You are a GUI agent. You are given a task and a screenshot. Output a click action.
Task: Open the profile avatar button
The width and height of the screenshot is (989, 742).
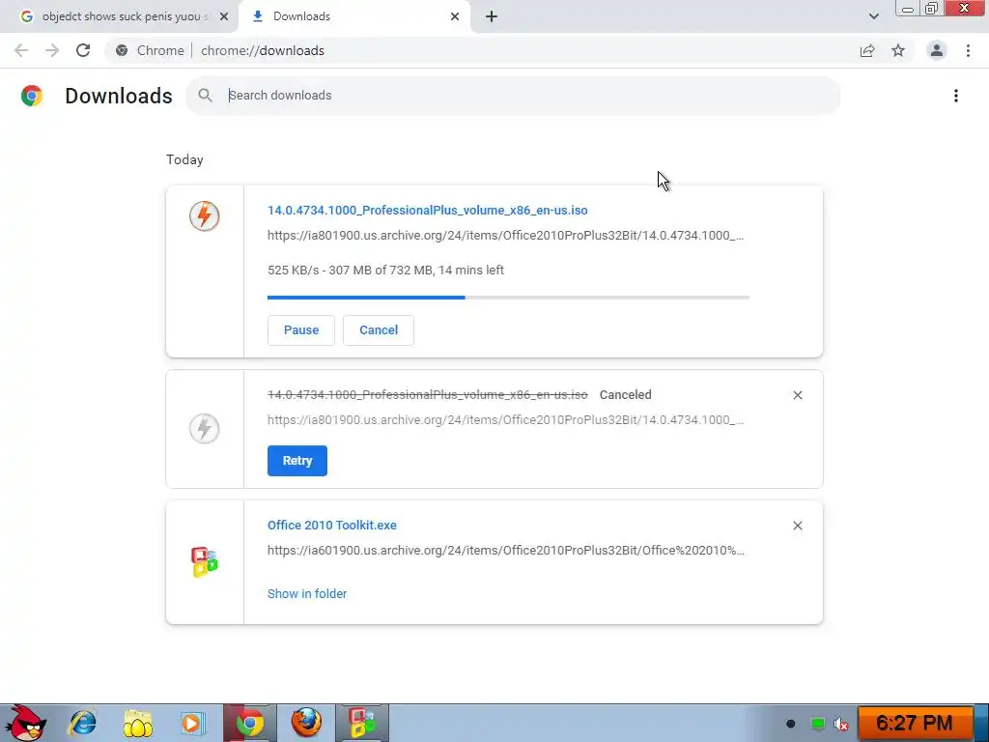pyautogui.click(x=937, y=50)
